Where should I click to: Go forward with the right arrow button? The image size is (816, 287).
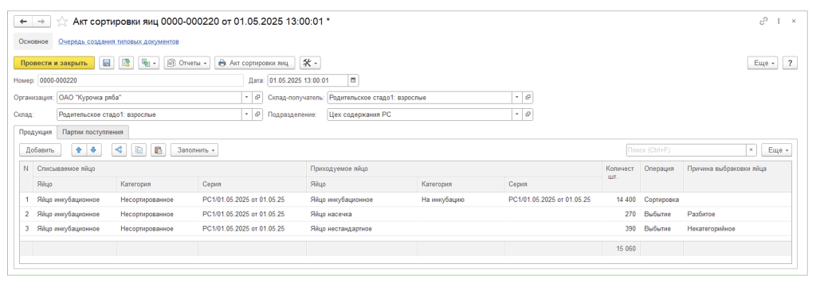click(41, 21)
